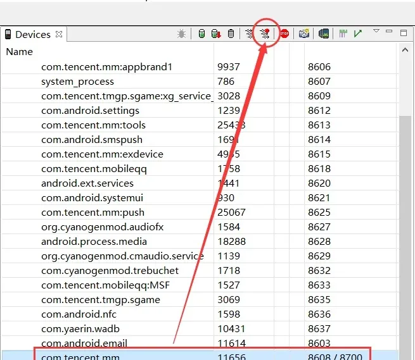Maximize the Devices view panel
The image size is (415, 360).
[404, 33]
